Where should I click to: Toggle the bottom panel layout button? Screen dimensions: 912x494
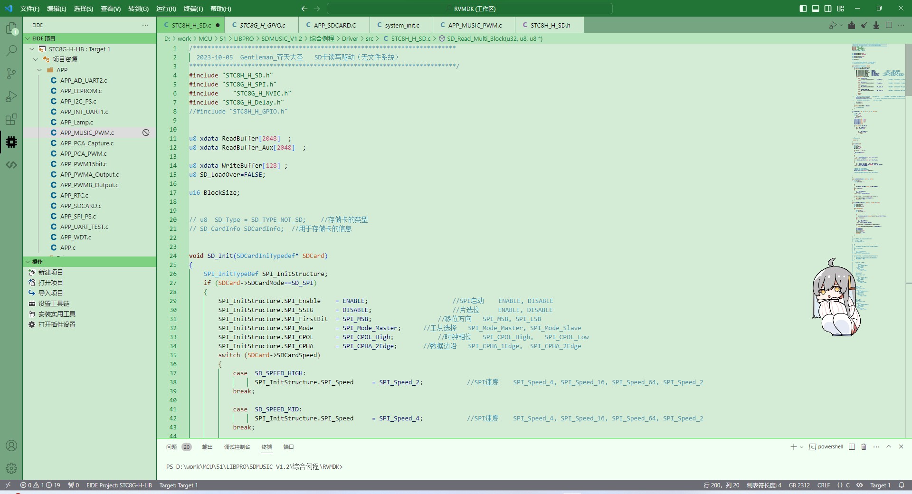pos(816,9)
